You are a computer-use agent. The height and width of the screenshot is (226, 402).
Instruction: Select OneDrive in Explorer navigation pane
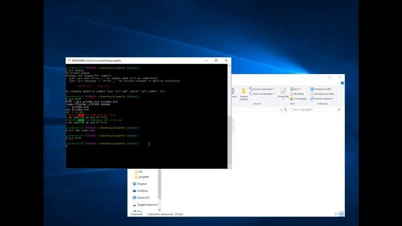click(140, 191)
